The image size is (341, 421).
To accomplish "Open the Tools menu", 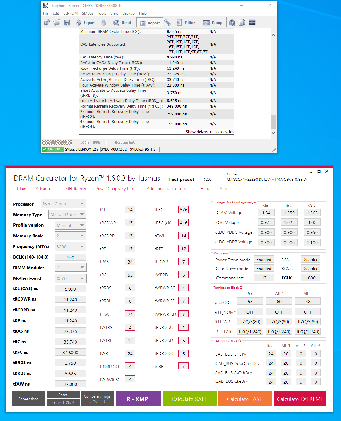I will tap(102, 13).
